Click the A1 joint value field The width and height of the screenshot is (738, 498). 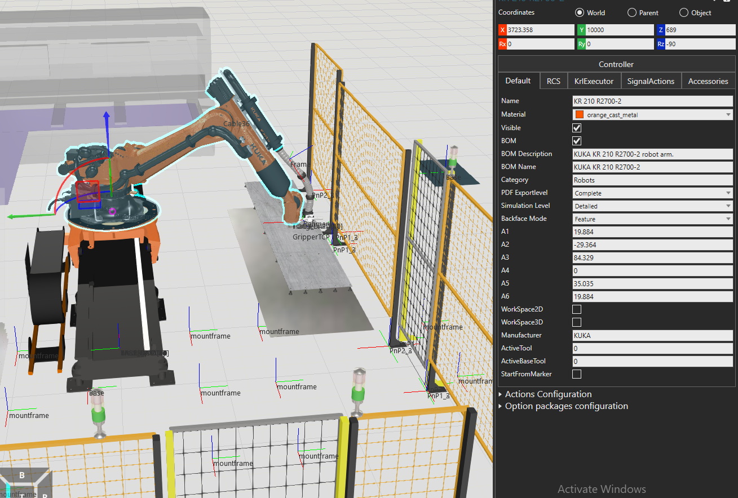(x=652, y=232)
